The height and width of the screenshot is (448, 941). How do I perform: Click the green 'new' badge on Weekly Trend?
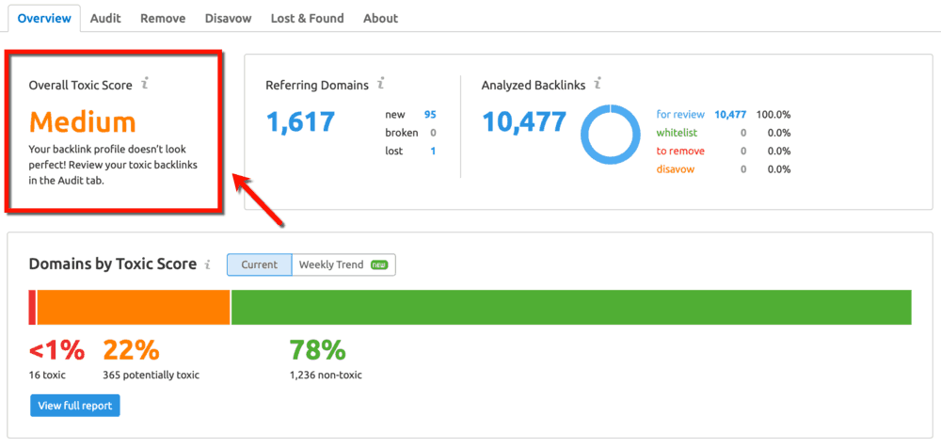point(378,264)
